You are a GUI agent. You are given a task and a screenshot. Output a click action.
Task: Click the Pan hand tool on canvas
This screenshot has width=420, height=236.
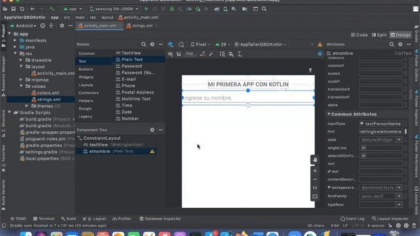pyautogui.click(x=315, y=160)
